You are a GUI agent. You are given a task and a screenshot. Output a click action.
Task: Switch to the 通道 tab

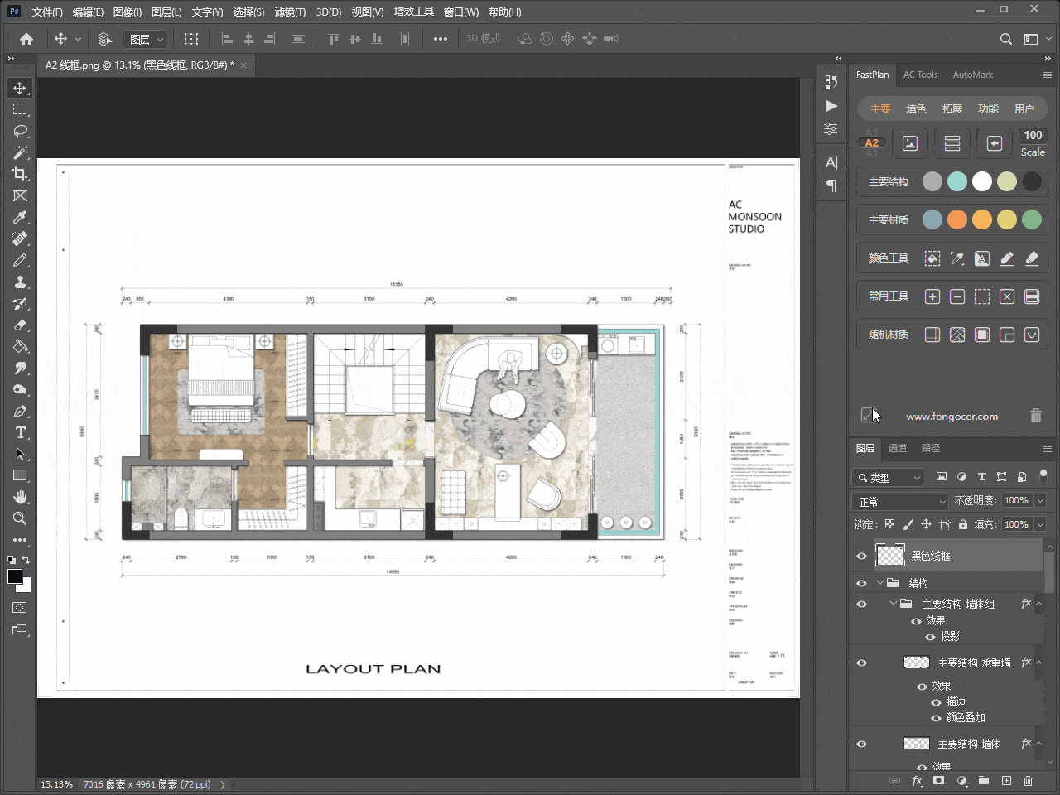[x=898, y=448]
